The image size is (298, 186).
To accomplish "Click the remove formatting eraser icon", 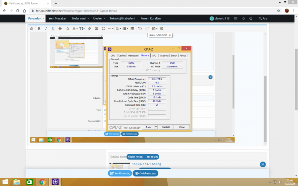I will click(x=31, y=29).
